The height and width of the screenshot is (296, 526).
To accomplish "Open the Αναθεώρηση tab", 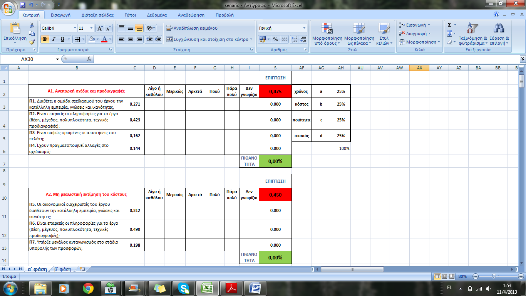I will coord(191,15).
